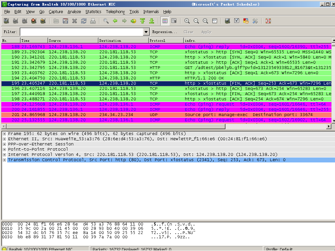Go to a specific packet number
The image size is (335, 251).
coord(133,21)
